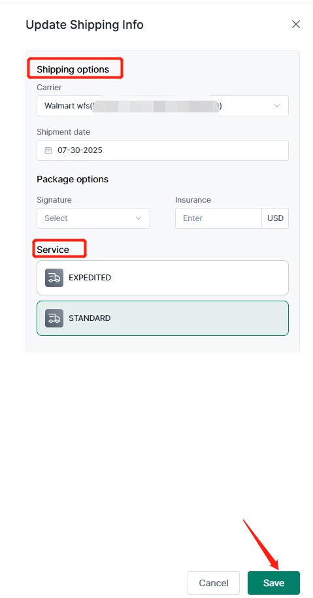Click the USD currency addon
313x598 pixels.
275,218
